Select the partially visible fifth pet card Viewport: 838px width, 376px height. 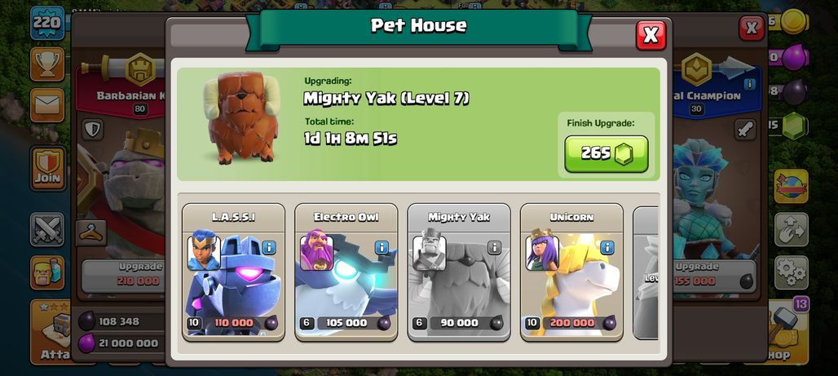pyautogui.click(x=645, y=272)
